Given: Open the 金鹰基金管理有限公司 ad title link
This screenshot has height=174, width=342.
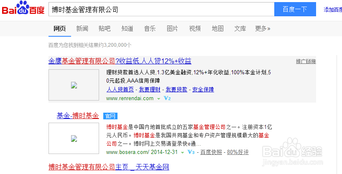Looking at the screenshot, I should click(120, 61).
